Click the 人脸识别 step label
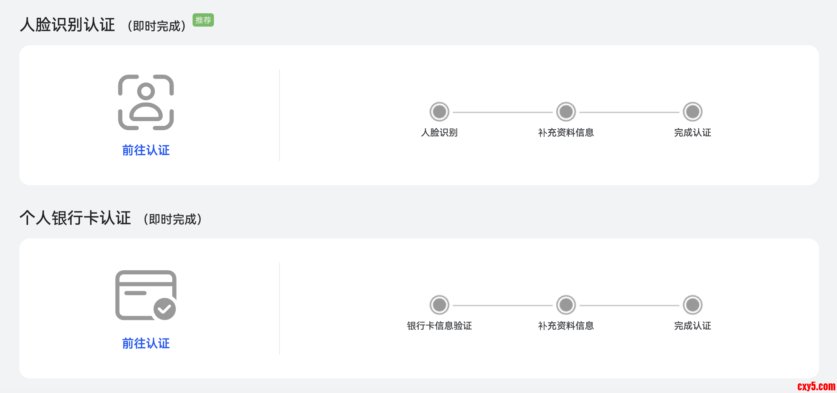This screenshot has height=393, width=837. pos(439,133)
